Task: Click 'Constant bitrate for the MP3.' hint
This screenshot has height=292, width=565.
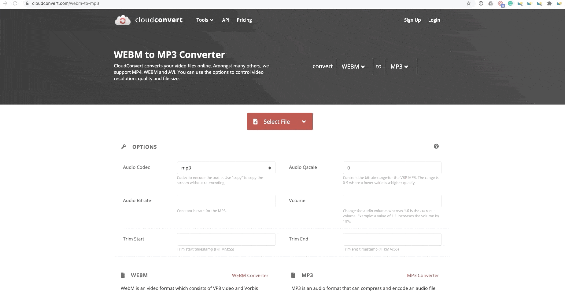Action: [201, 211]
